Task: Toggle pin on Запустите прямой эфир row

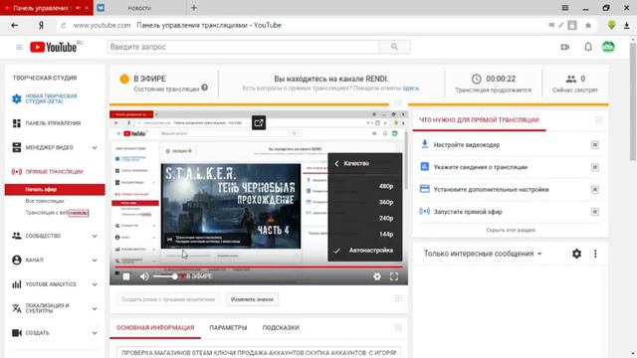Action: click(595, 212)
